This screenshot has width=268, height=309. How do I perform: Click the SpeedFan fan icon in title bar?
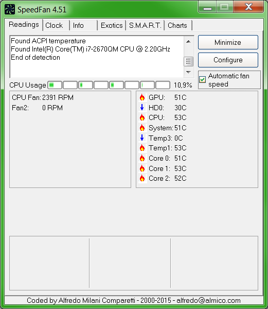(10, 9)
